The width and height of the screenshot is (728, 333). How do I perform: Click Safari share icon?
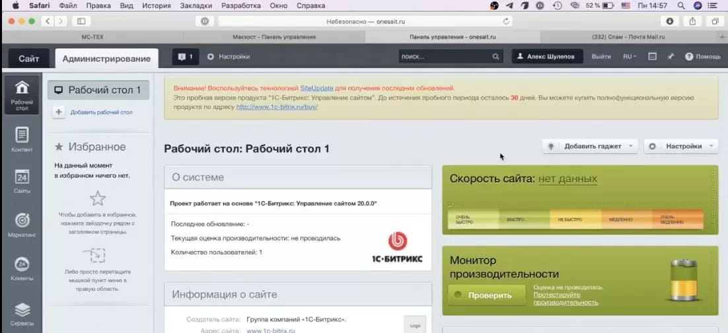[x=693, y=21]
